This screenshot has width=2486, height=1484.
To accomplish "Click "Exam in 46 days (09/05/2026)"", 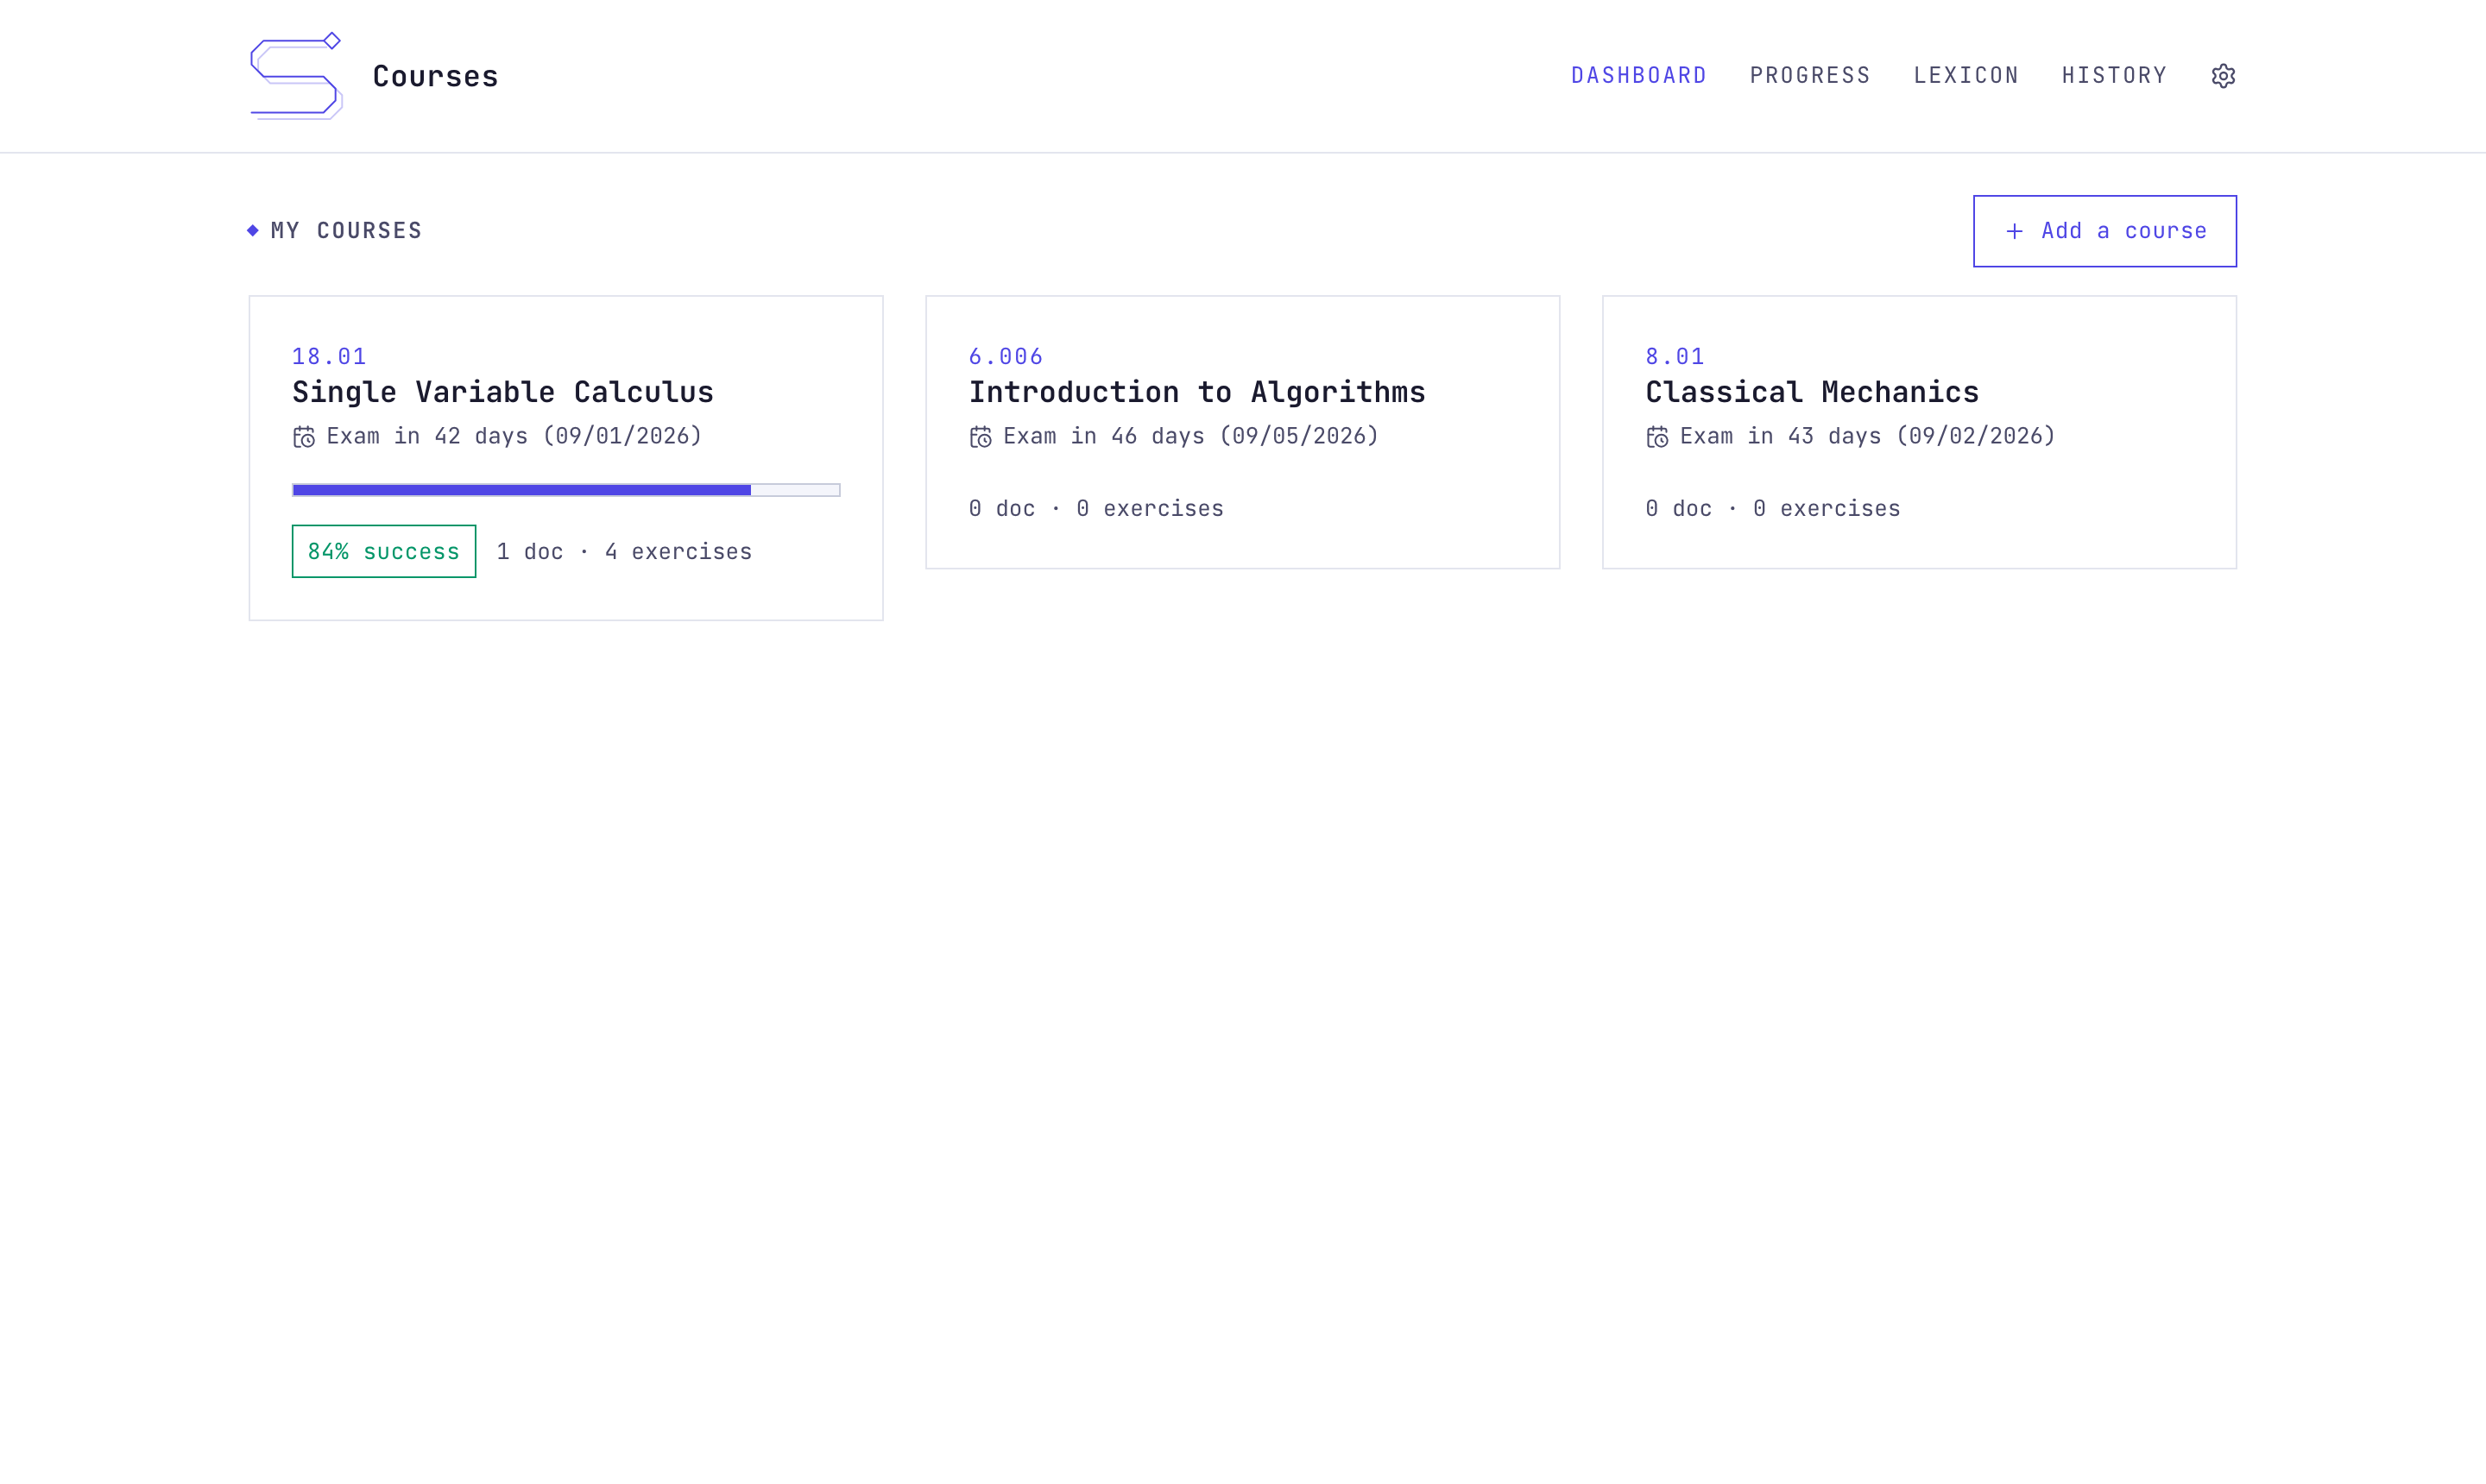I will pyautogui.click(x=1190, y=437).
